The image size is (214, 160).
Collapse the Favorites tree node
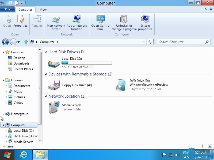(x=3, y=52)
